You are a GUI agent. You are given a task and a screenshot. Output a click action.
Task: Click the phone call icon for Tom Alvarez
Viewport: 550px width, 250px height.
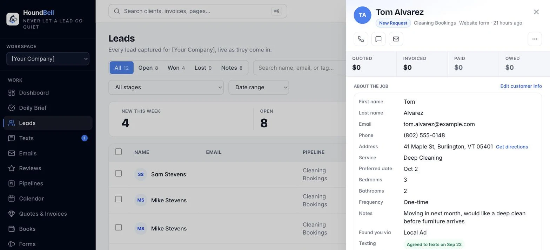click(361, 39)
